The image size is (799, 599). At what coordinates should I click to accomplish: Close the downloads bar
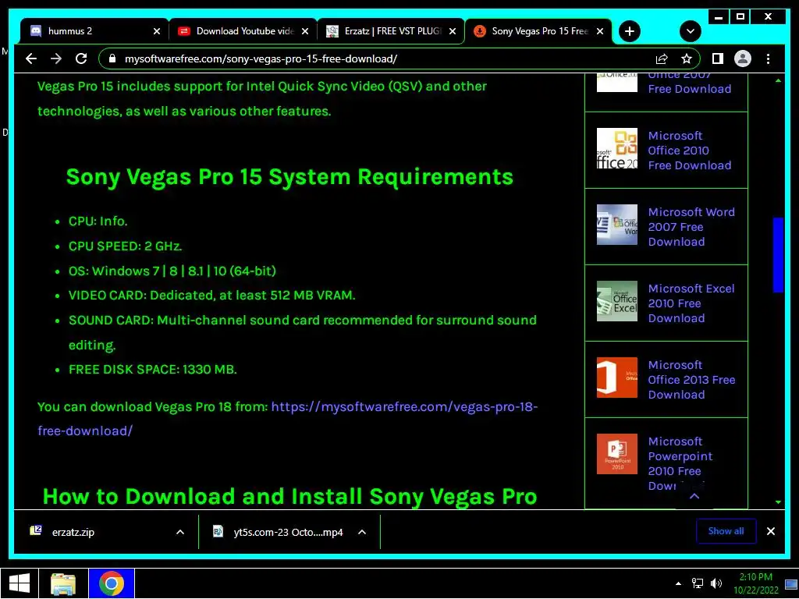click(770, 531)
